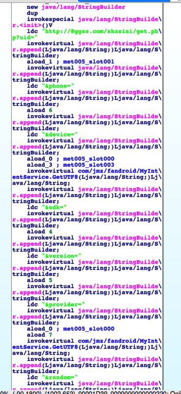This screenshot has width=181, height=394.
Task: Select the com/jmz/fandroid/MyInt invoke line below aload 7
Action: (94, 341)
